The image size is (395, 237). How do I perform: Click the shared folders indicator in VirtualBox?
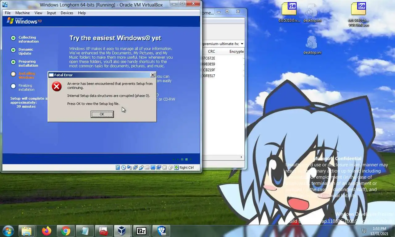pyautogui.click(x=147, y=167)
